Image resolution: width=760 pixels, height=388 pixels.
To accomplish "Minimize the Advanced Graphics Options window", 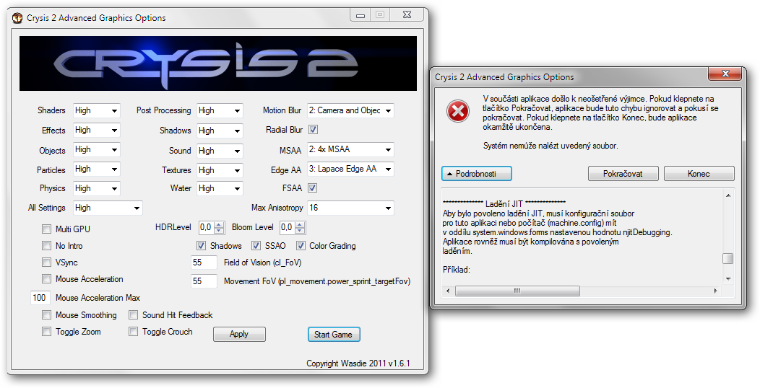I will (x=360, y=15).
